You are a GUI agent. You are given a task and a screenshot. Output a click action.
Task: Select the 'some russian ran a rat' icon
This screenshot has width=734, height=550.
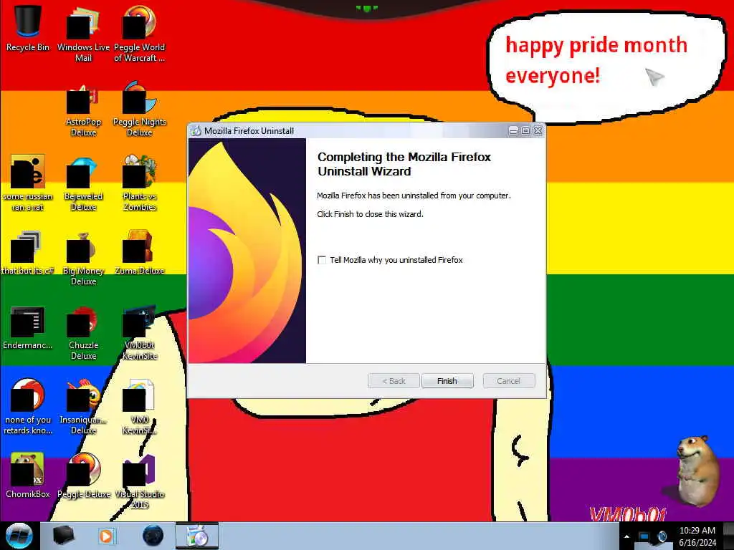tap(28, 183)
